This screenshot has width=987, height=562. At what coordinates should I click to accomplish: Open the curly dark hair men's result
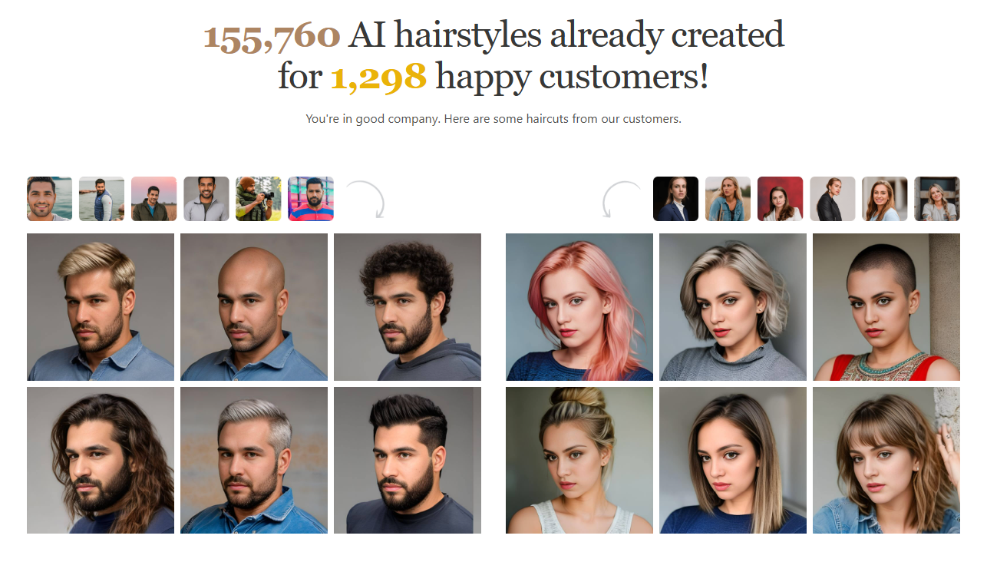(x=408, y=307)
